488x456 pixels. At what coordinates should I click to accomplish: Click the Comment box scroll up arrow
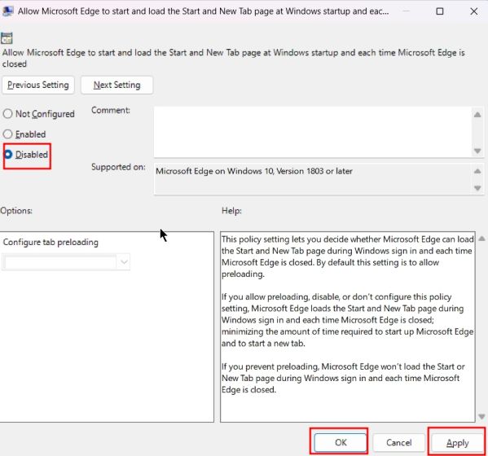click(x=477, y=115)
